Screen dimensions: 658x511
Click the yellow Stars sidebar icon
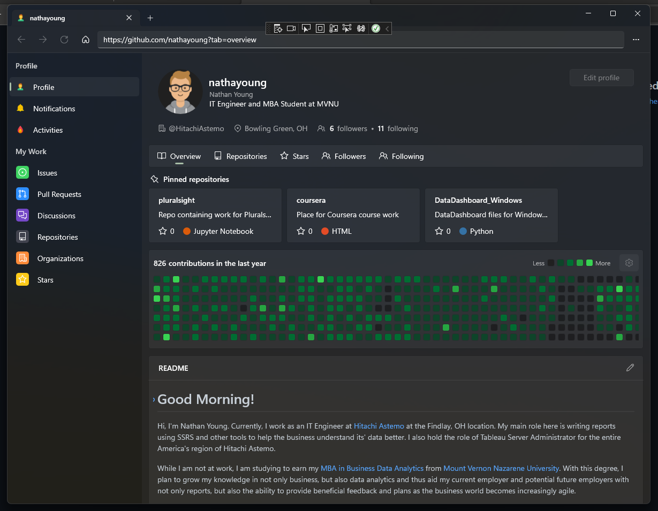[22, 279]
